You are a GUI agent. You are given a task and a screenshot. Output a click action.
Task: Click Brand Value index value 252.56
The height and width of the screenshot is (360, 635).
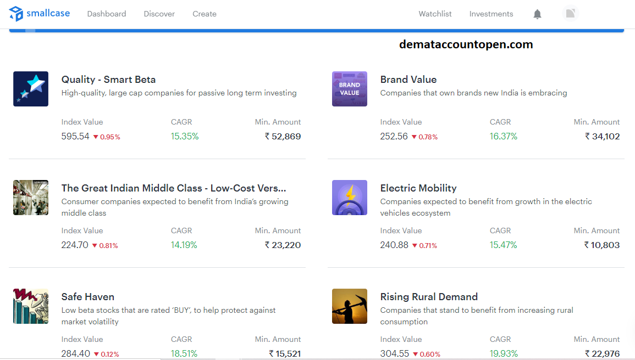tap(394, 137)
